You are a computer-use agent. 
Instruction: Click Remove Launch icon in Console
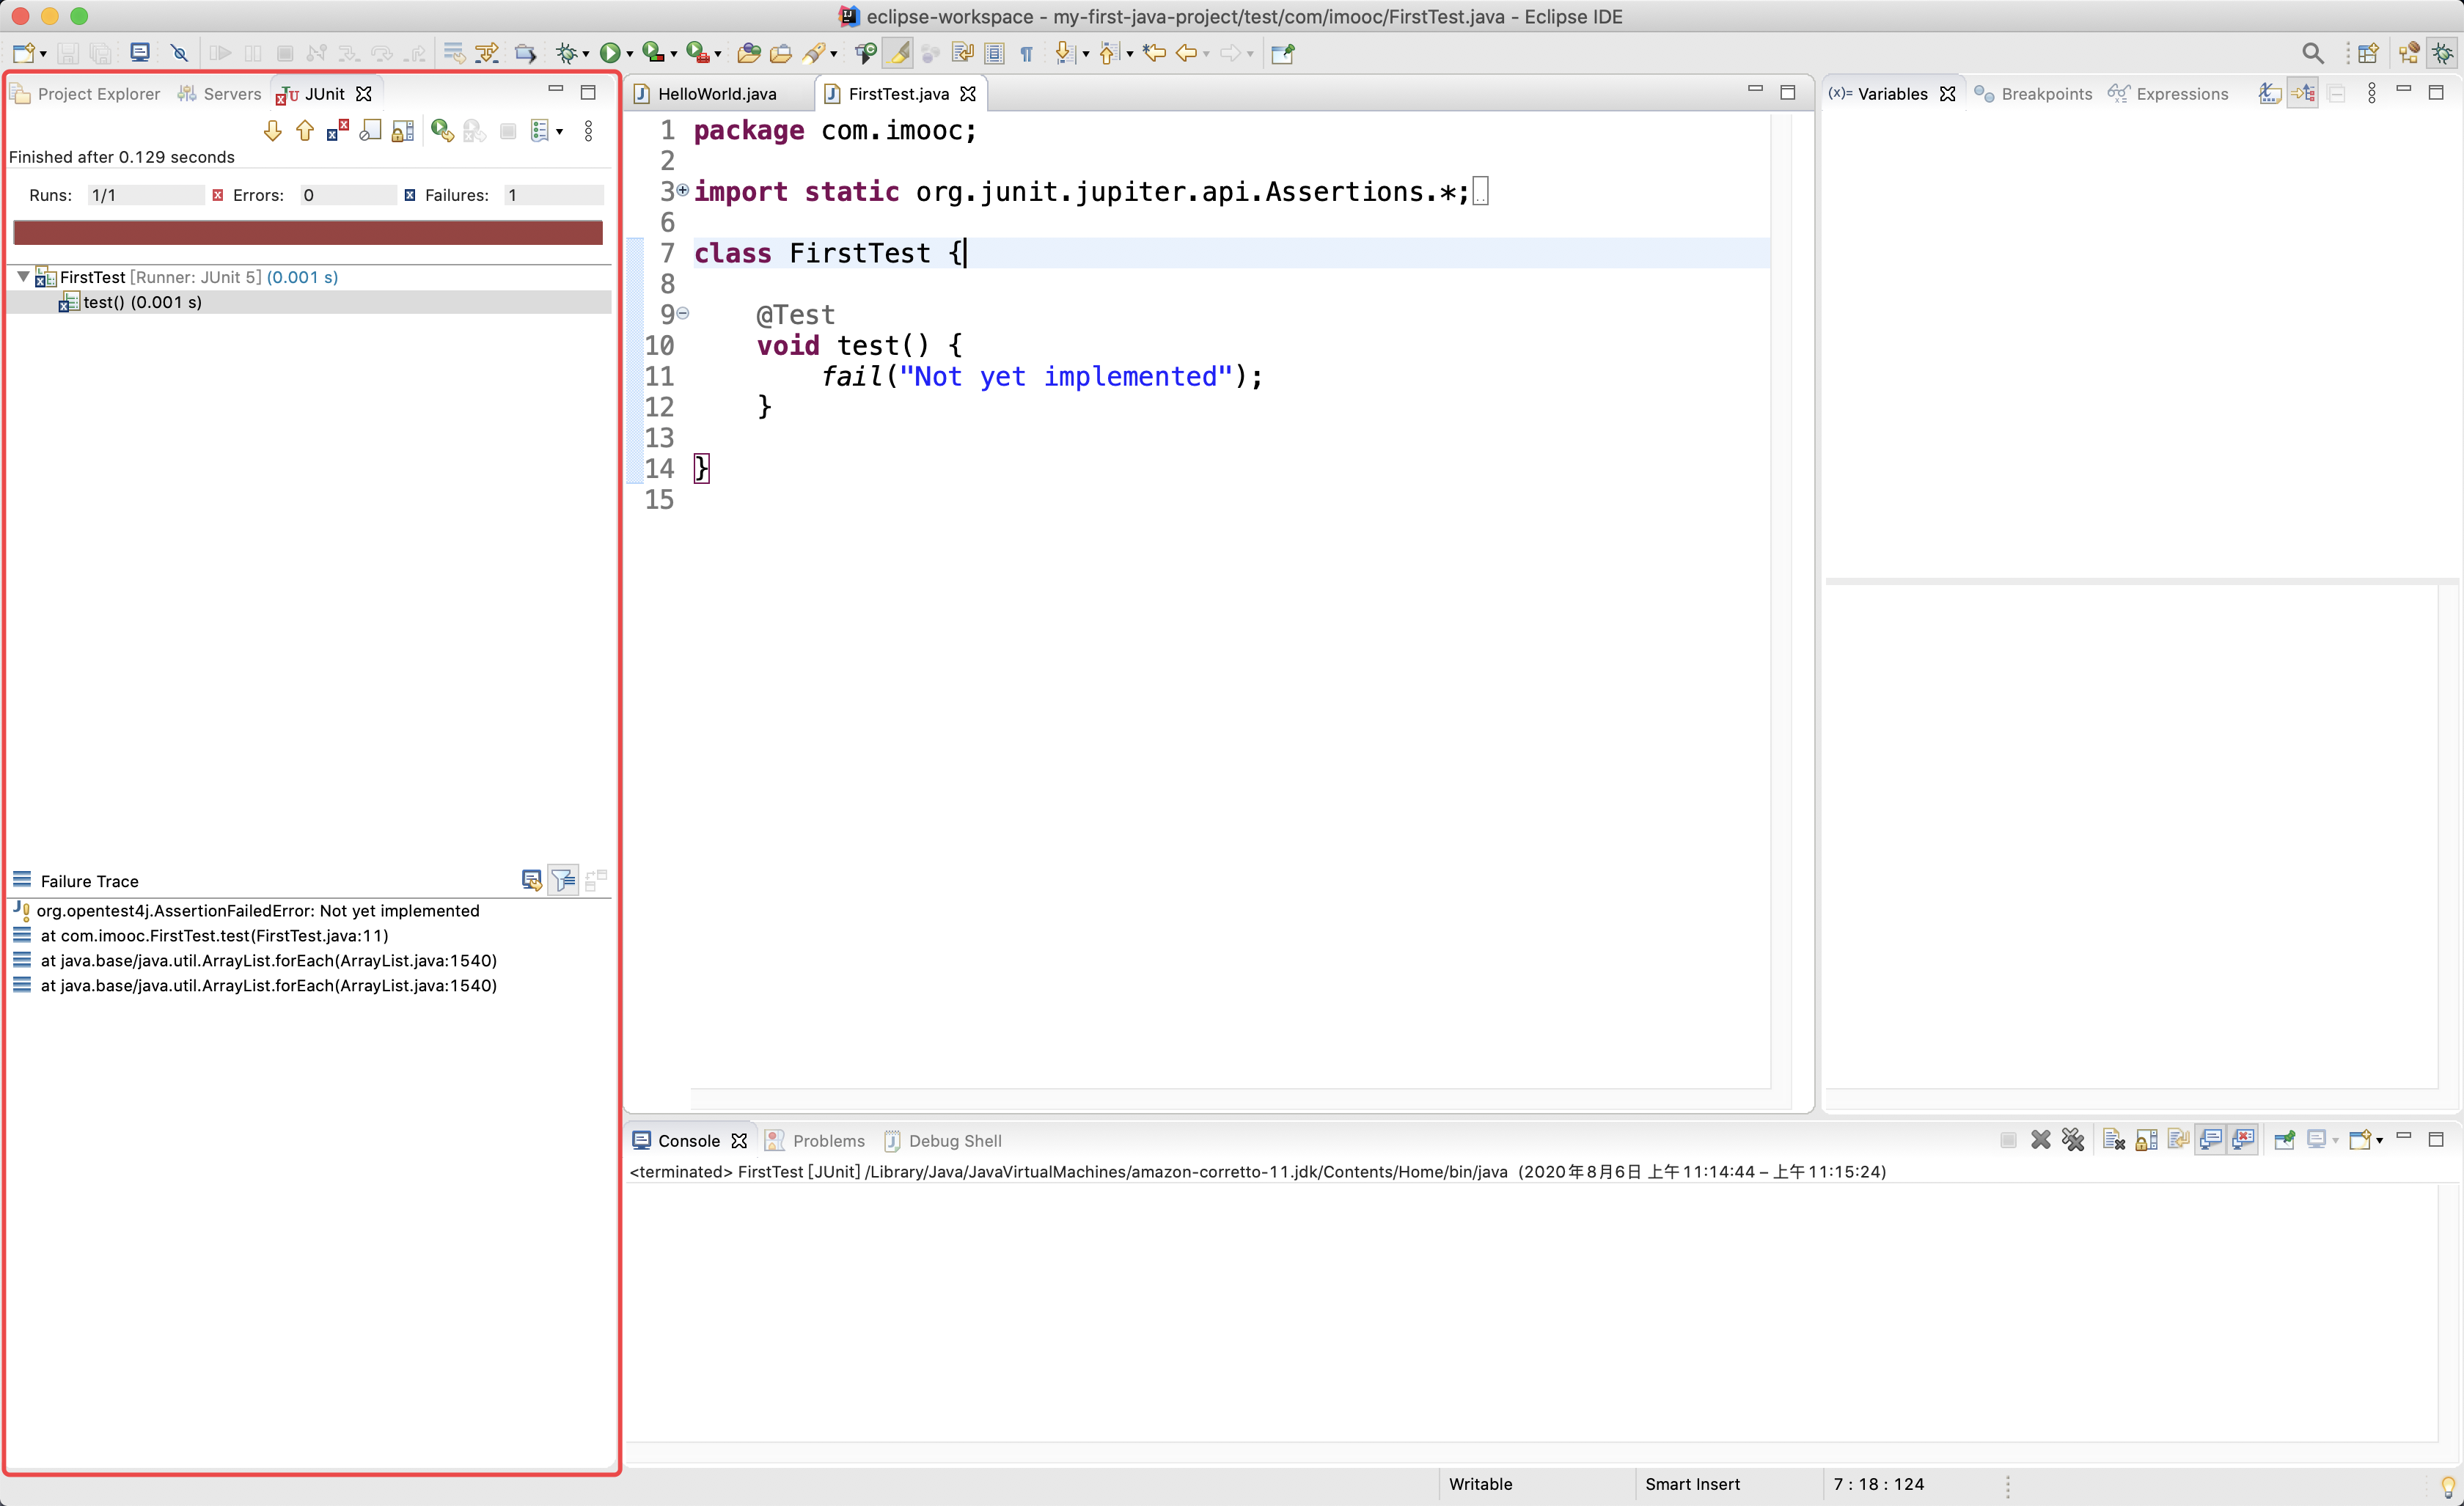2041,1140
